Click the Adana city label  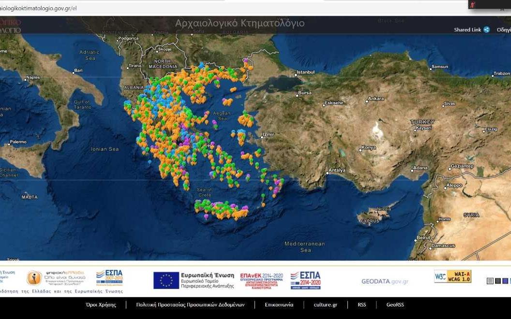pos(421,168)
